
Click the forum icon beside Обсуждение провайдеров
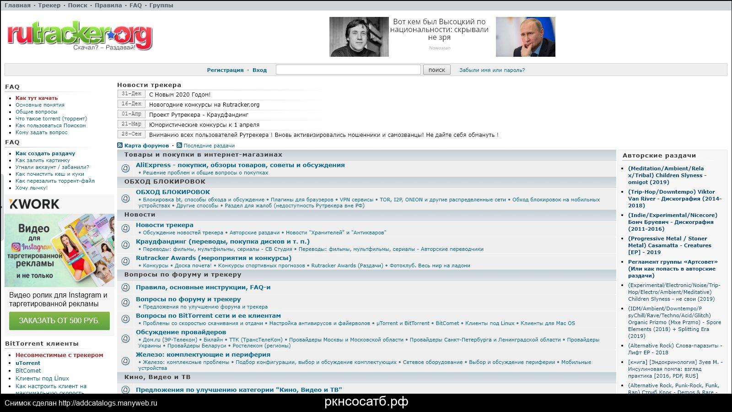(125, 339)
